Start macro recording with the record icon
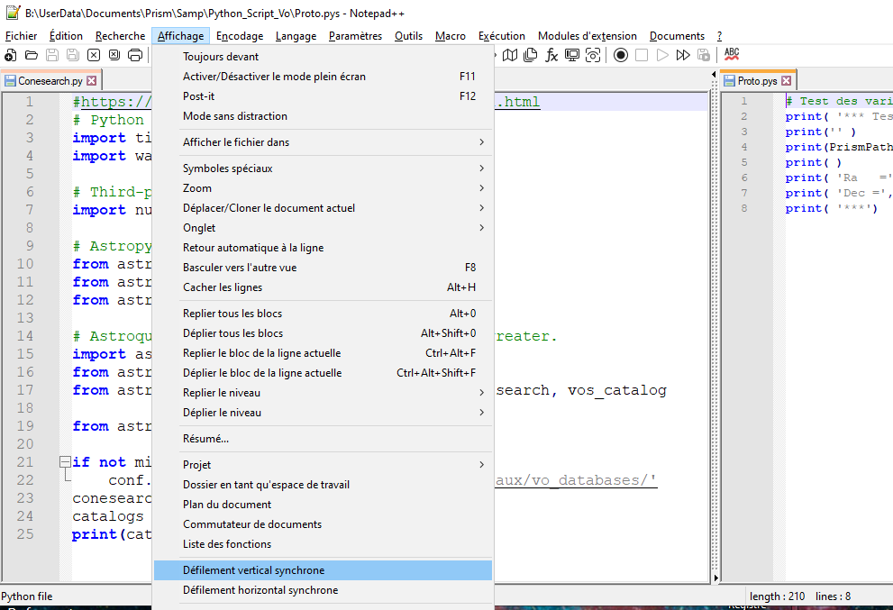 point(621,56)
